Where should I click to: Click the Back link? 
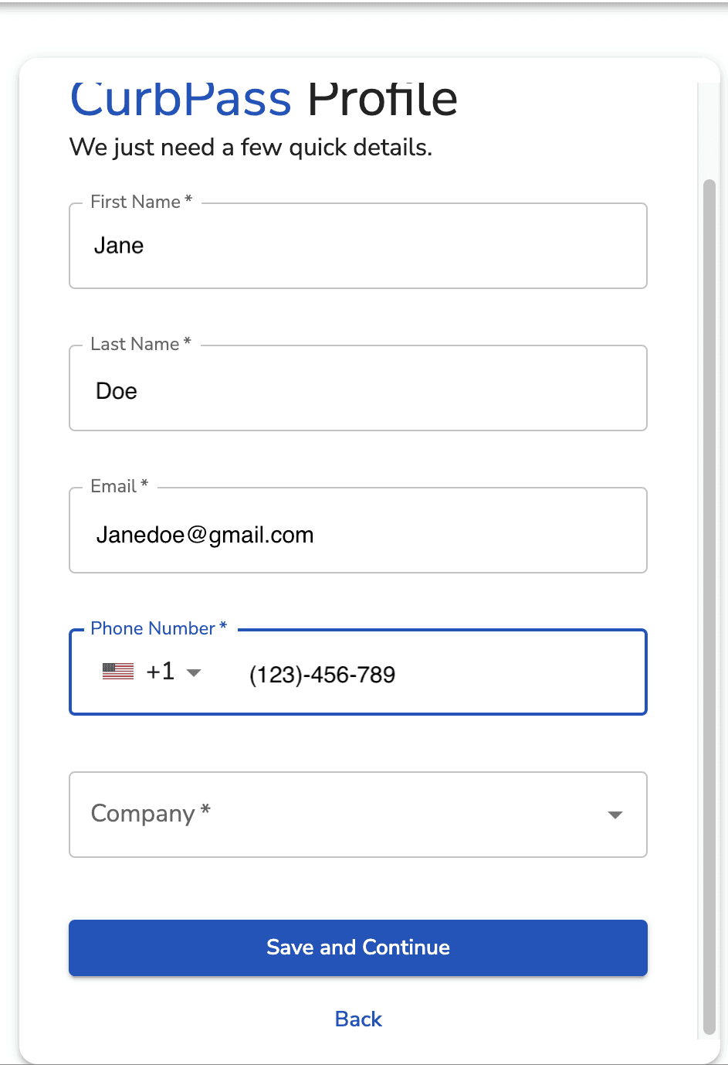click(358, 1019)
